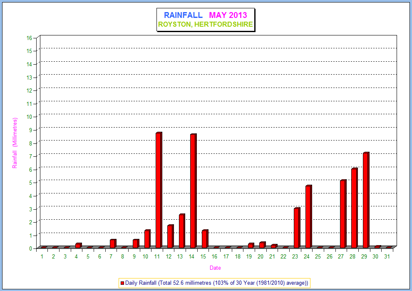Screen dimensions: 412x291
Task: Select the rainfall bar for date 7
Action: click(x=113, y=243)
